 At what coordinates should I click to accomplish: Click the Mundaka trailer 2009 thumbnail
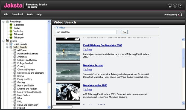pos(68,92)
